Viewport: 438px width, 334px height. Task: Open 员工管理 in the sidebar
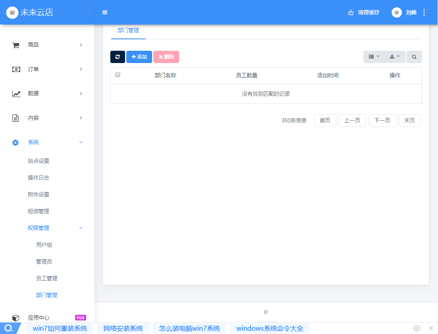(47, 278)
